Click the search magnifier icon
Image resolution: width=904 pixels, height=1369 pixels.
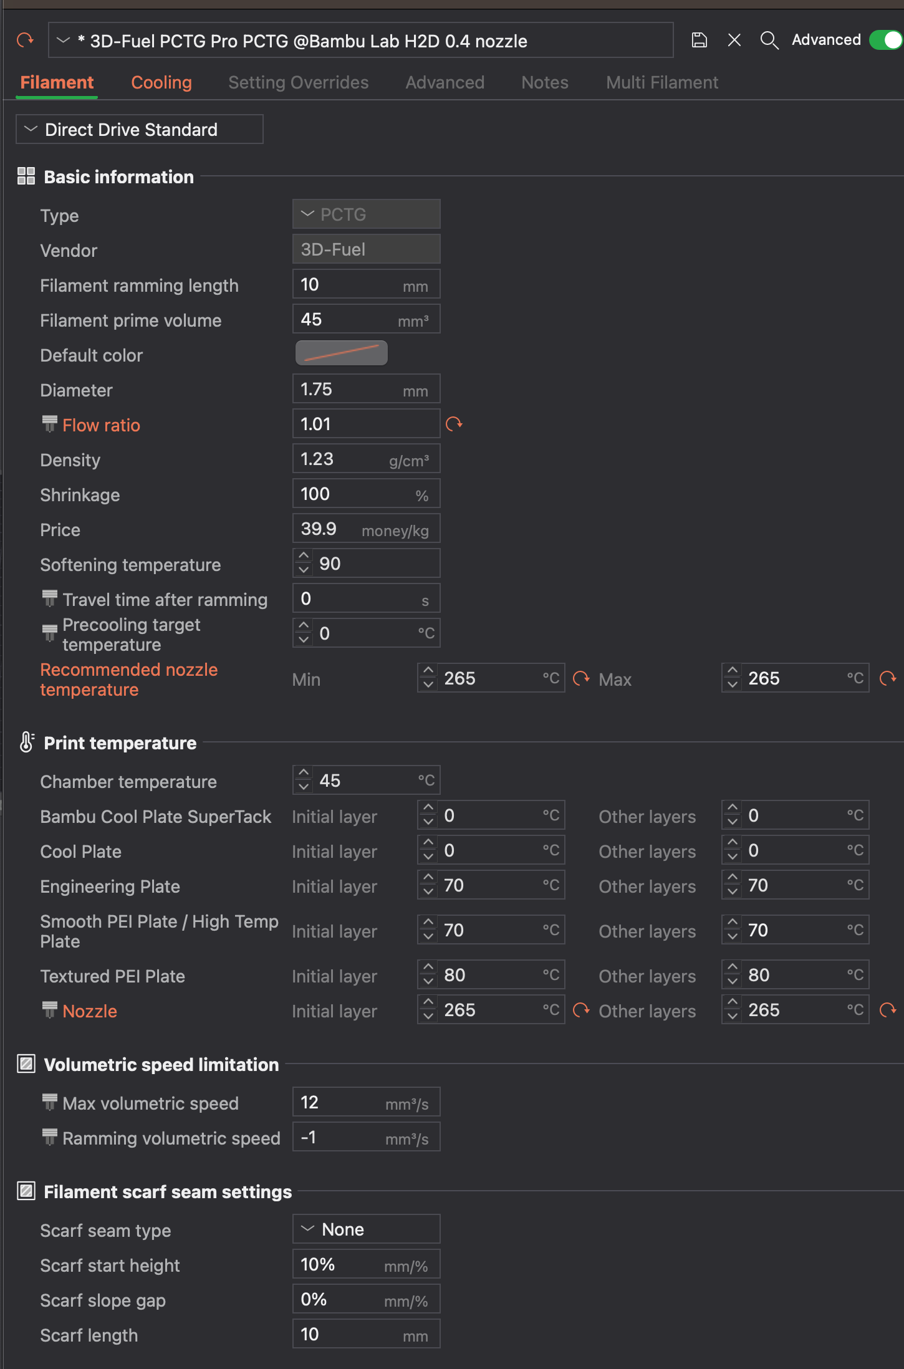coord(769,41)
